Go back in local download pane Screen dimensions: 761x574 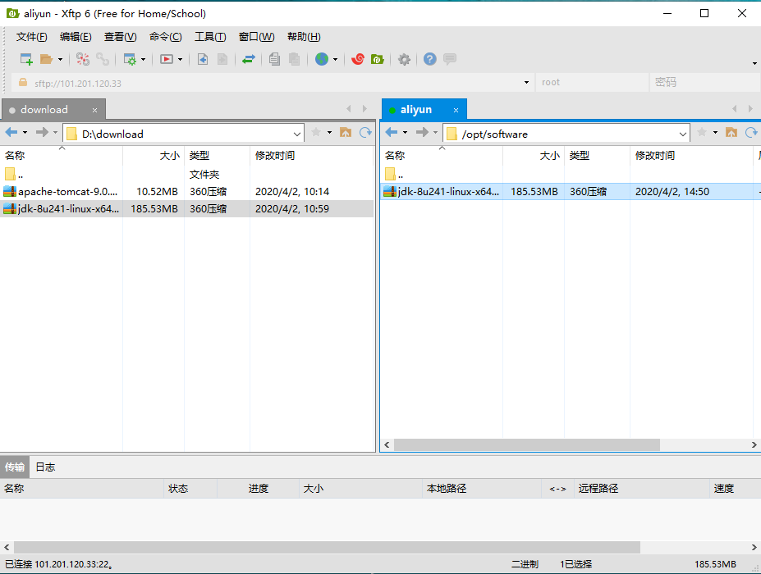click(x=11, y=132)
